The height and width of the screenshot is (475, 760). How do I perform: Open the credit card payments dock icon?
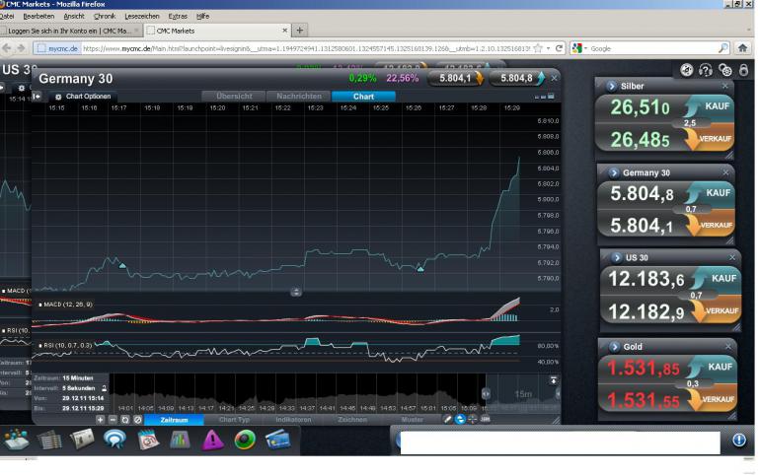[277, 440]
